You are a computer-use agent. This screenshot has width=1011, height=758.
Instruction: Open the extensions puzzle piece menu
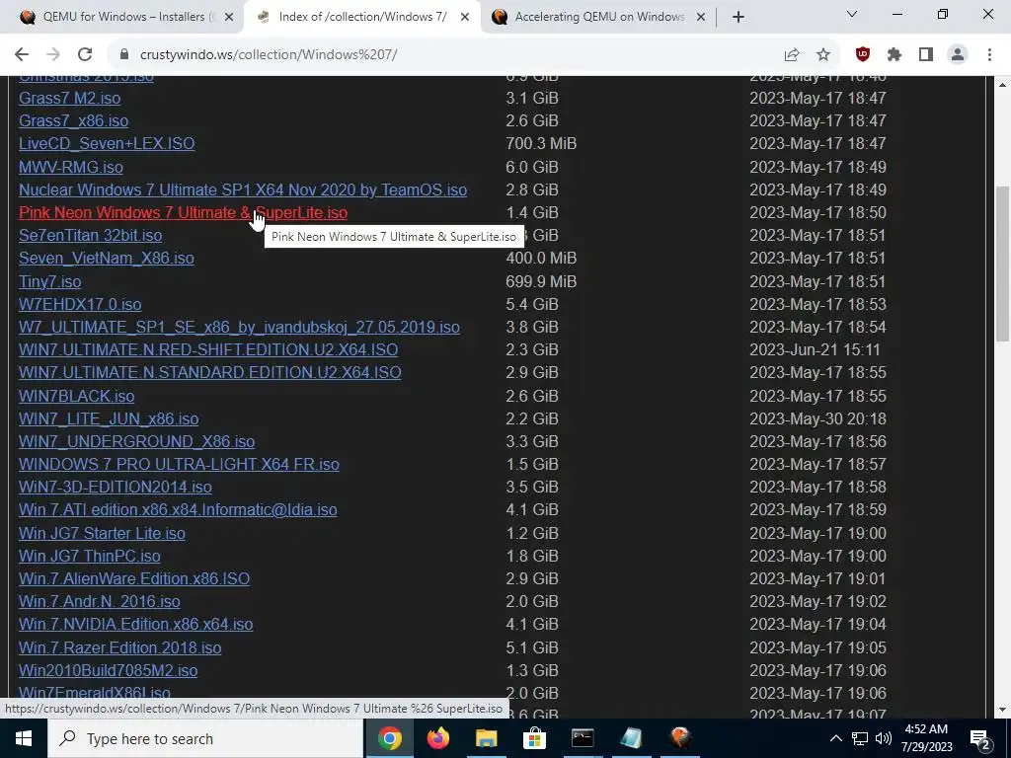(x=894, y=55)
